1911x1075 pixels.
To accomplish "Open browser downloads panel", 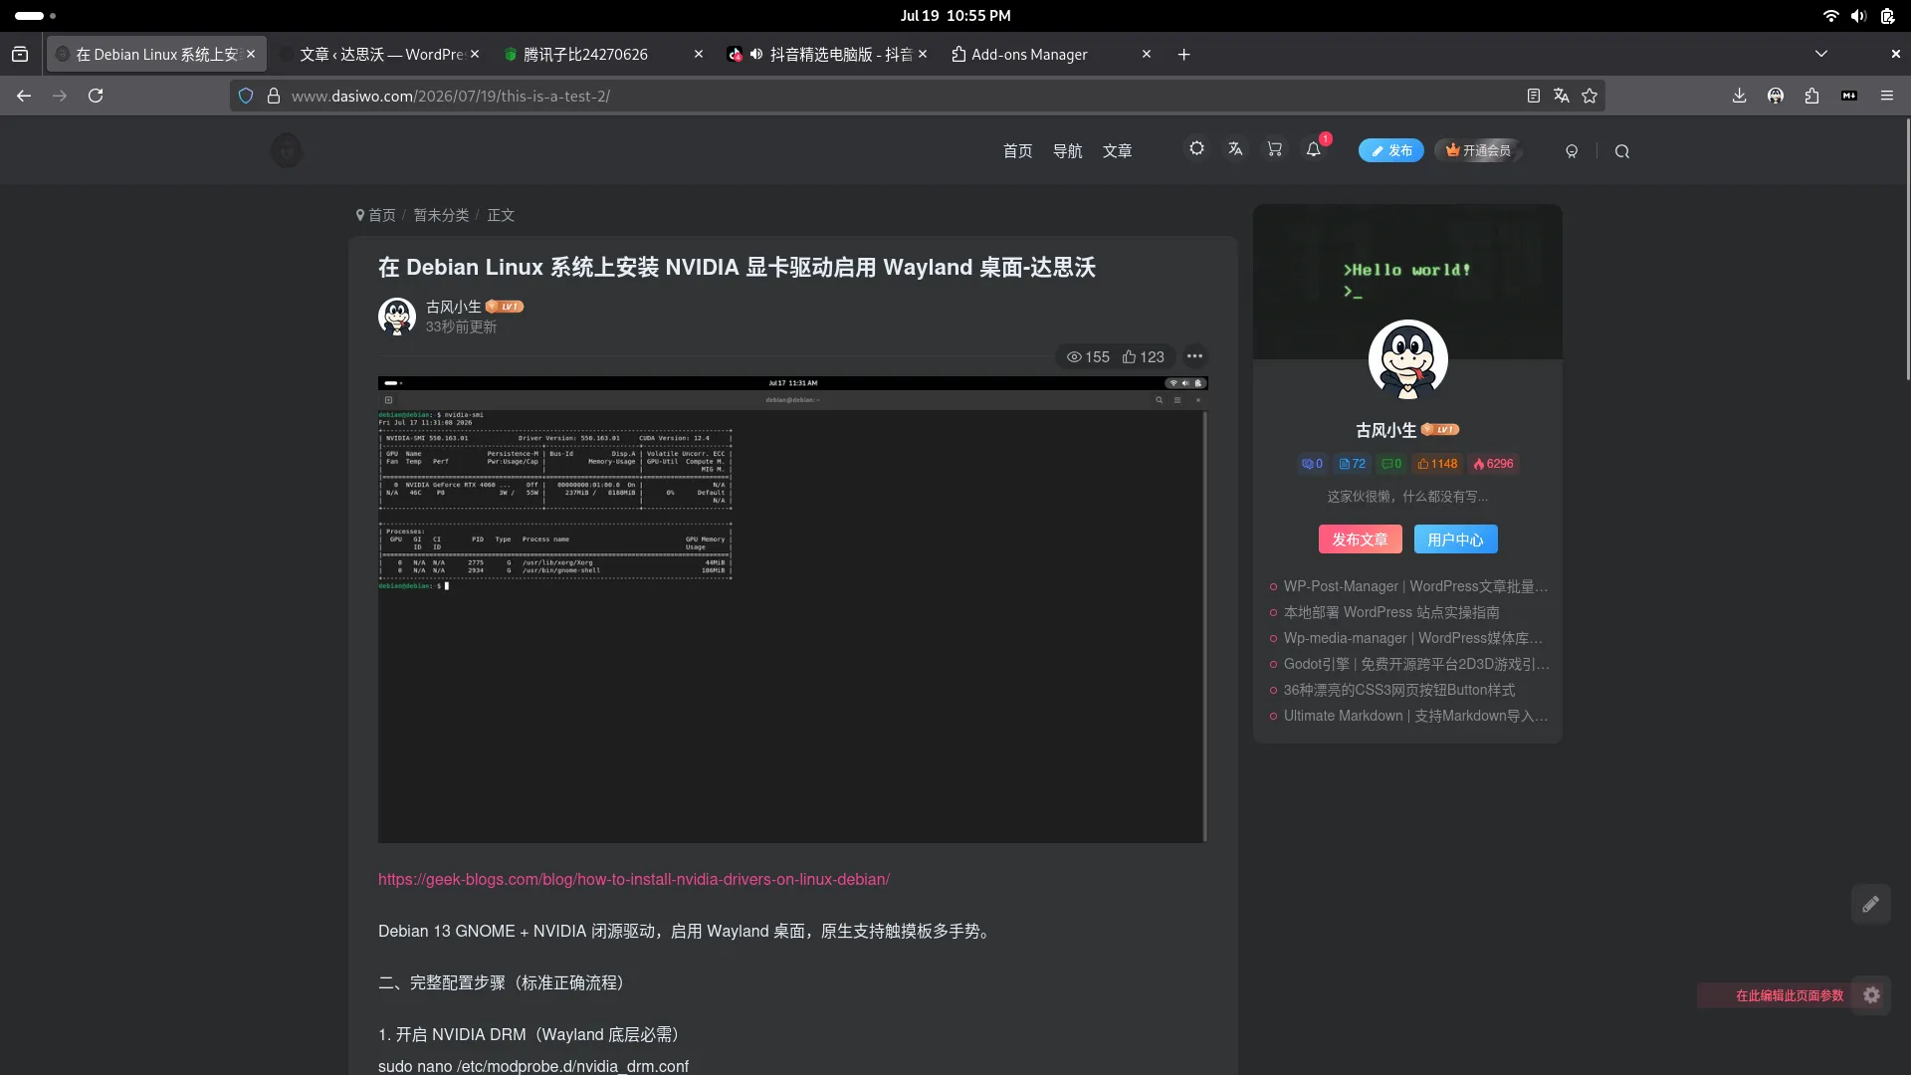I will pos(1739,96).
